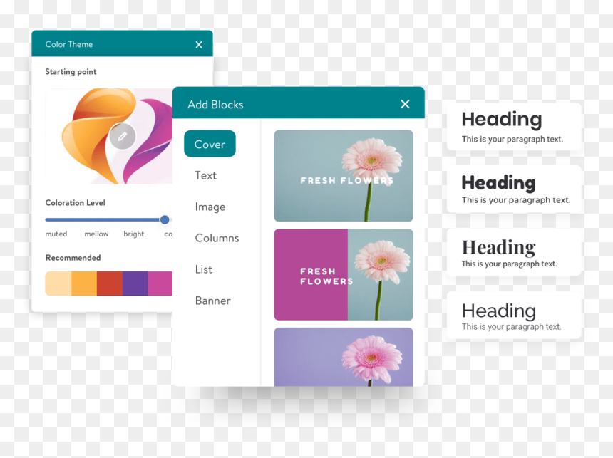Select the fourth thin Heading font card

514,315
